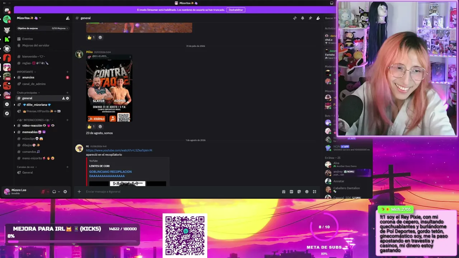
Task: Open threads in general channel header
Action: 295,18
